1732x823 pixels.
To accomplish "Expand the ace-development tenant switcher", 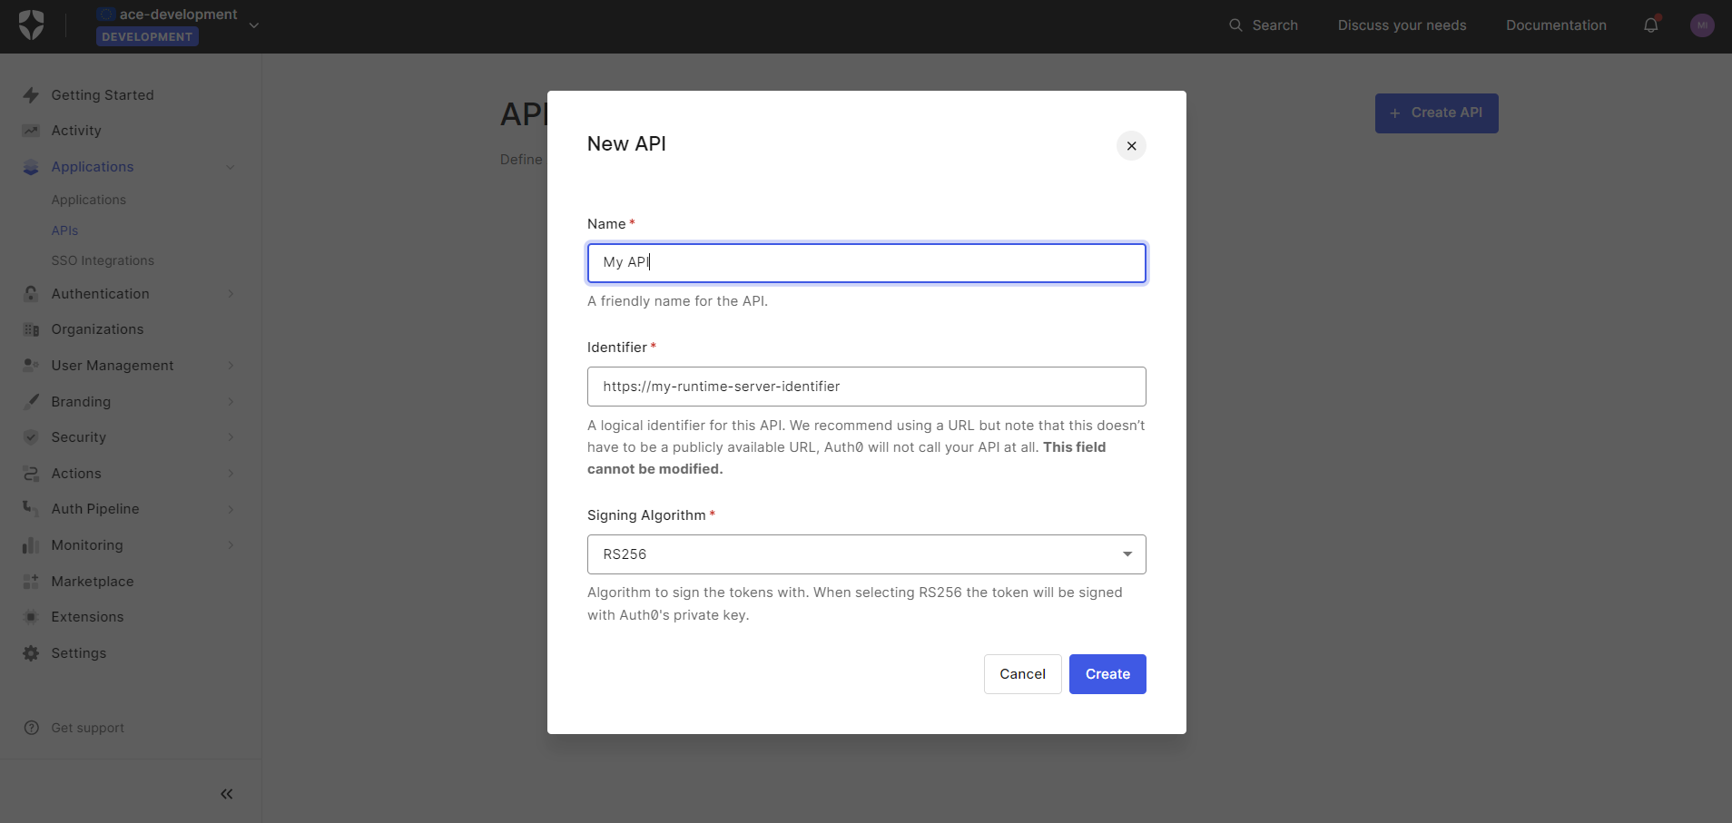I will (254, 25).
